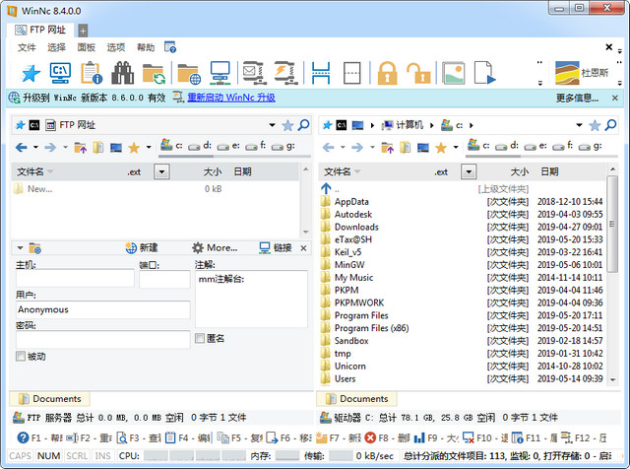Enable the 被动 (passive) checkbox
The height and width of the screenshot is (469, 630).
(21, 356)
